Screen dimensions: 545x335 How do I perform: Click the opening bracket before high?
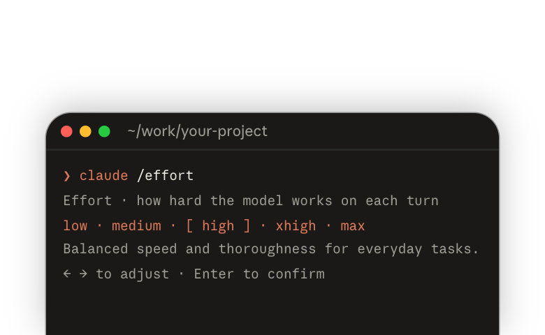(x=190, y=226)
